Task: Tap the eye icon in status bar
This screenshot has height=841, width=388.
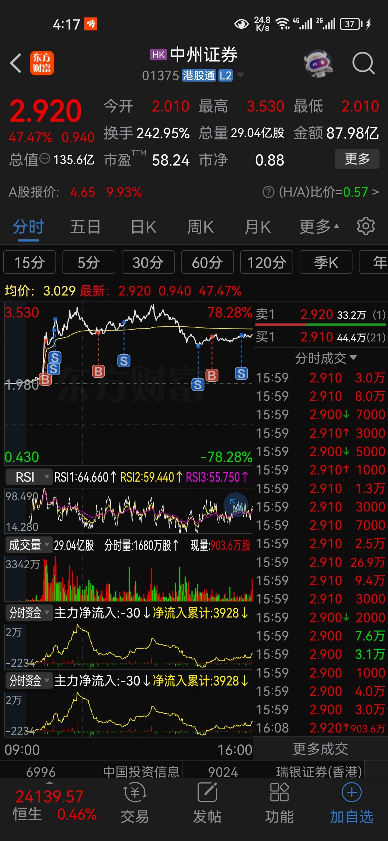Action: pyautogui.click(x=241, y=24)
